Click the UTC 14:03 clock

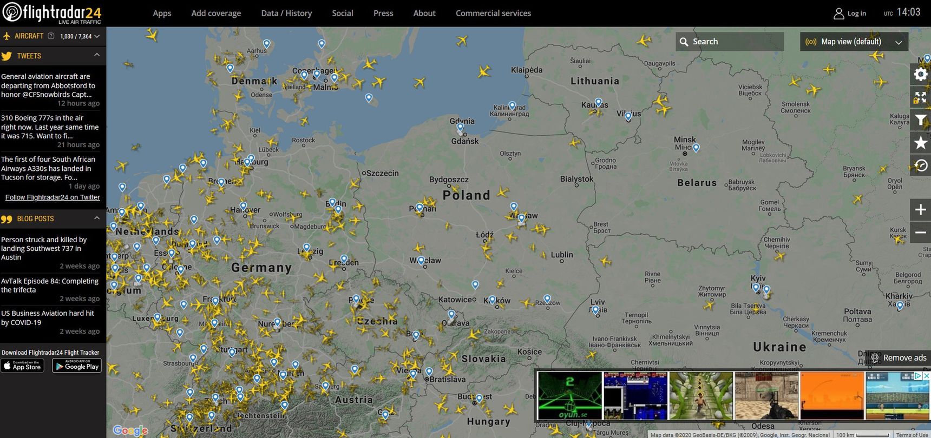pos(902,12)
